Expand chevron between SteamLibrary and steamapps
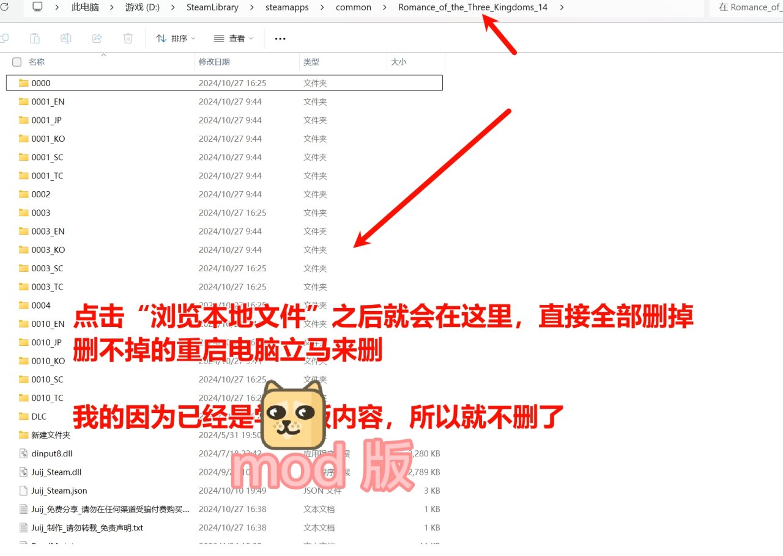 point(252,7)
